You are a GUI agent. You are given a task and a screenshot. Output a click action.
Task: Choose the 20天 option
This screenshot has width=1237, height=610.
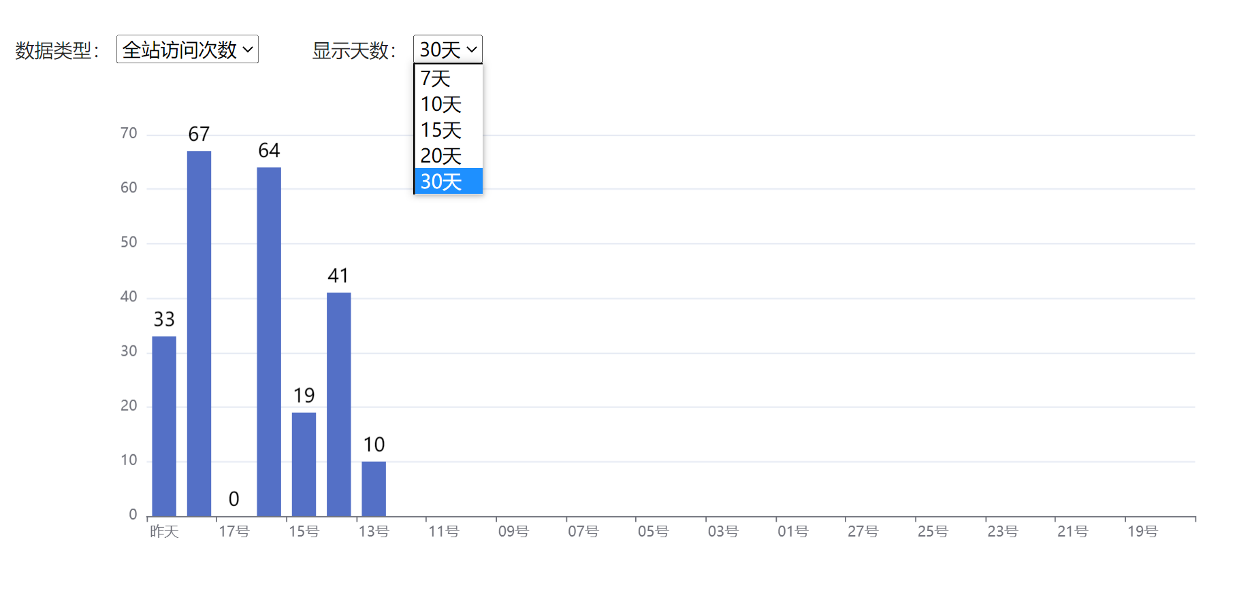(x=449, y=156)
